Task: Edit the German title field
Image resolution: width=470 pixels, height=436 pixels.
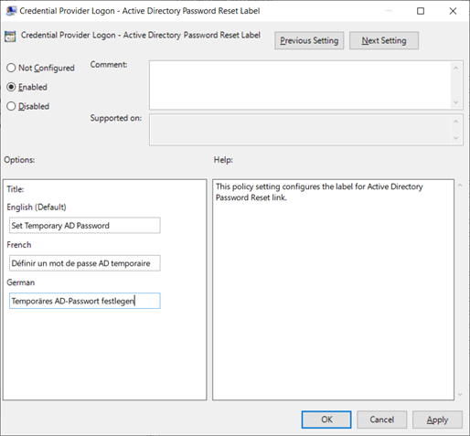Action: coord(85,301)
